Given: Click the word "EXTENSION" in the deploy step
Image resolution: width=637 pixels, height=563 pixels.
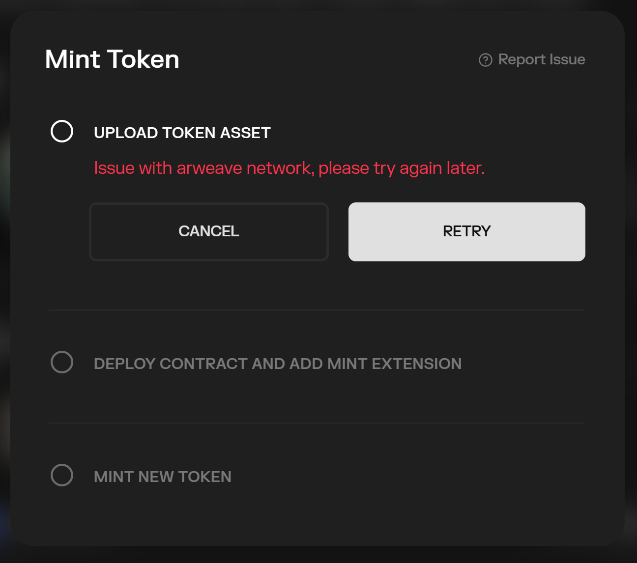Looking at the screenshot, I should 416,364.
